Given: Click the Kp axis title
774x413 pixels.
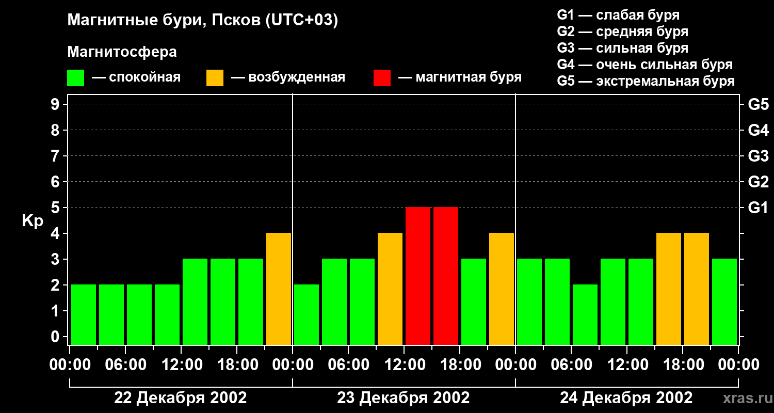Looking at the screenshot, I should (33, 221).
